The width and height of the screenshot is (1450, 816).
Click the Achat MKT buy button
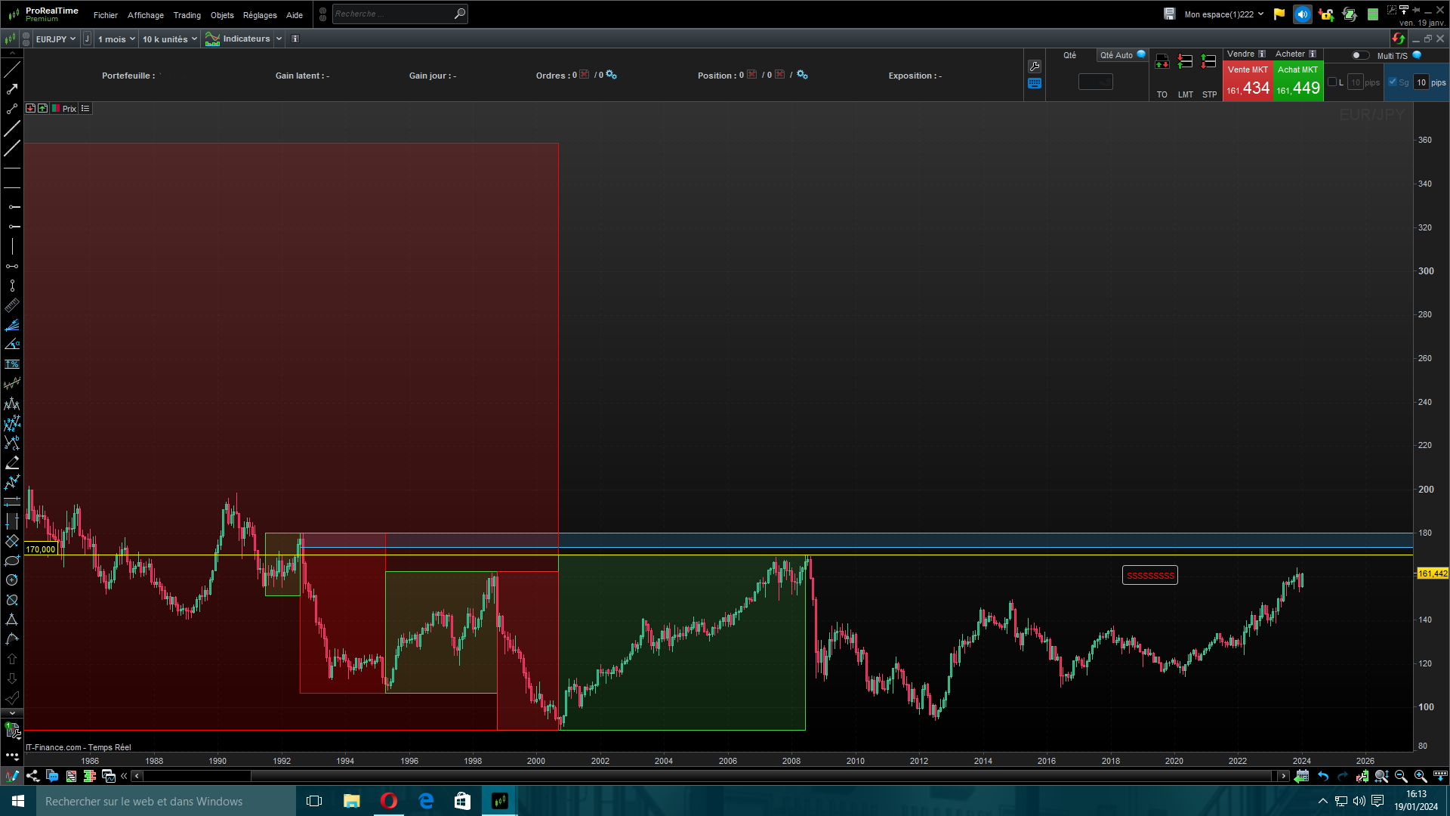(1298, 82)
